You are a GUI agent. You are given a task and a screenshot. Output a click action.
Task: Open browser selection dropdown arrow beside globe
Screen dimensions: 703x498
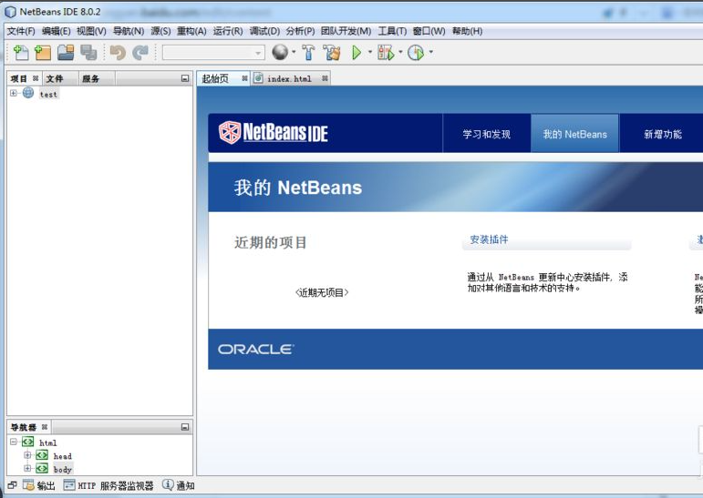pyautogui.click(x=294, y=52)
